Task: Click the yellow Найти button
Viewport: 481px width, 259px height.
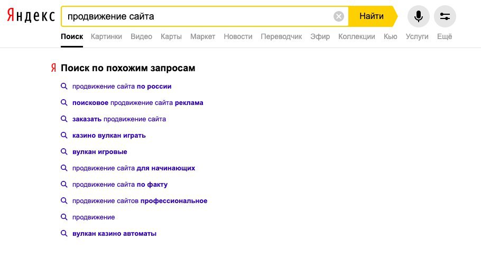Action: coord(373,16)
